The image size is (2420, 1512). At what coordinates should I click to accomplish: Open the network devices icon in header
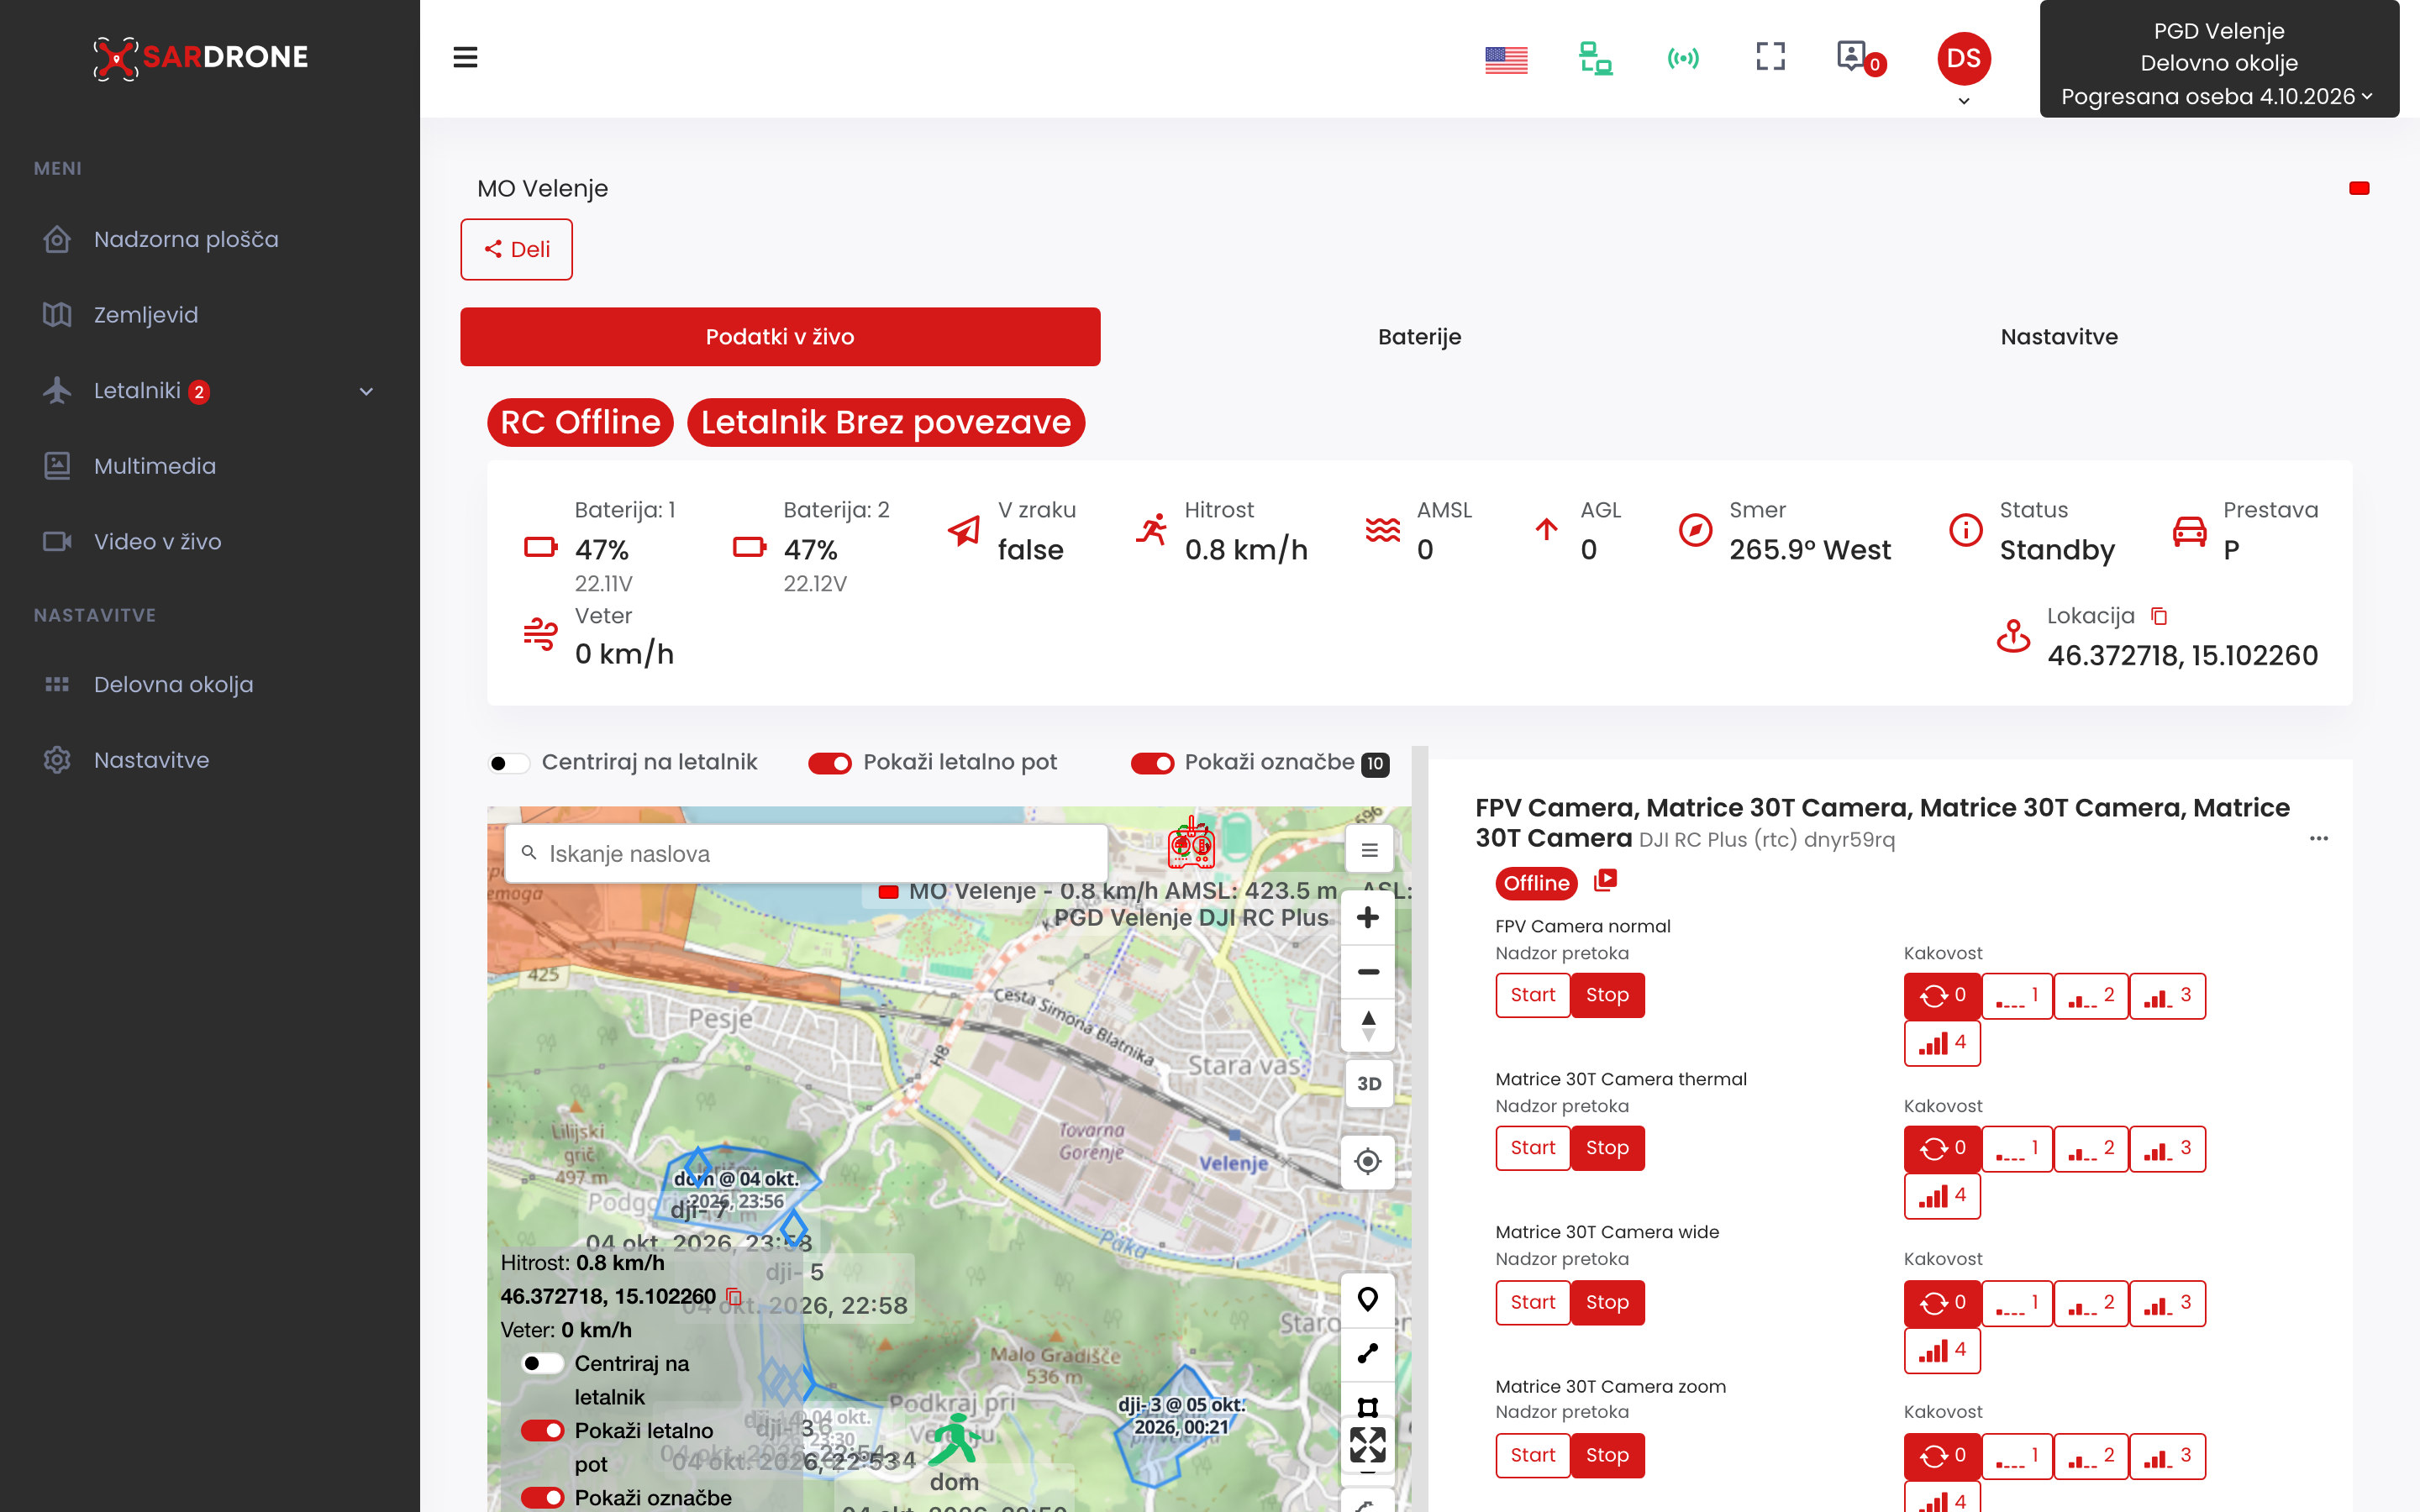[1595, 58]
